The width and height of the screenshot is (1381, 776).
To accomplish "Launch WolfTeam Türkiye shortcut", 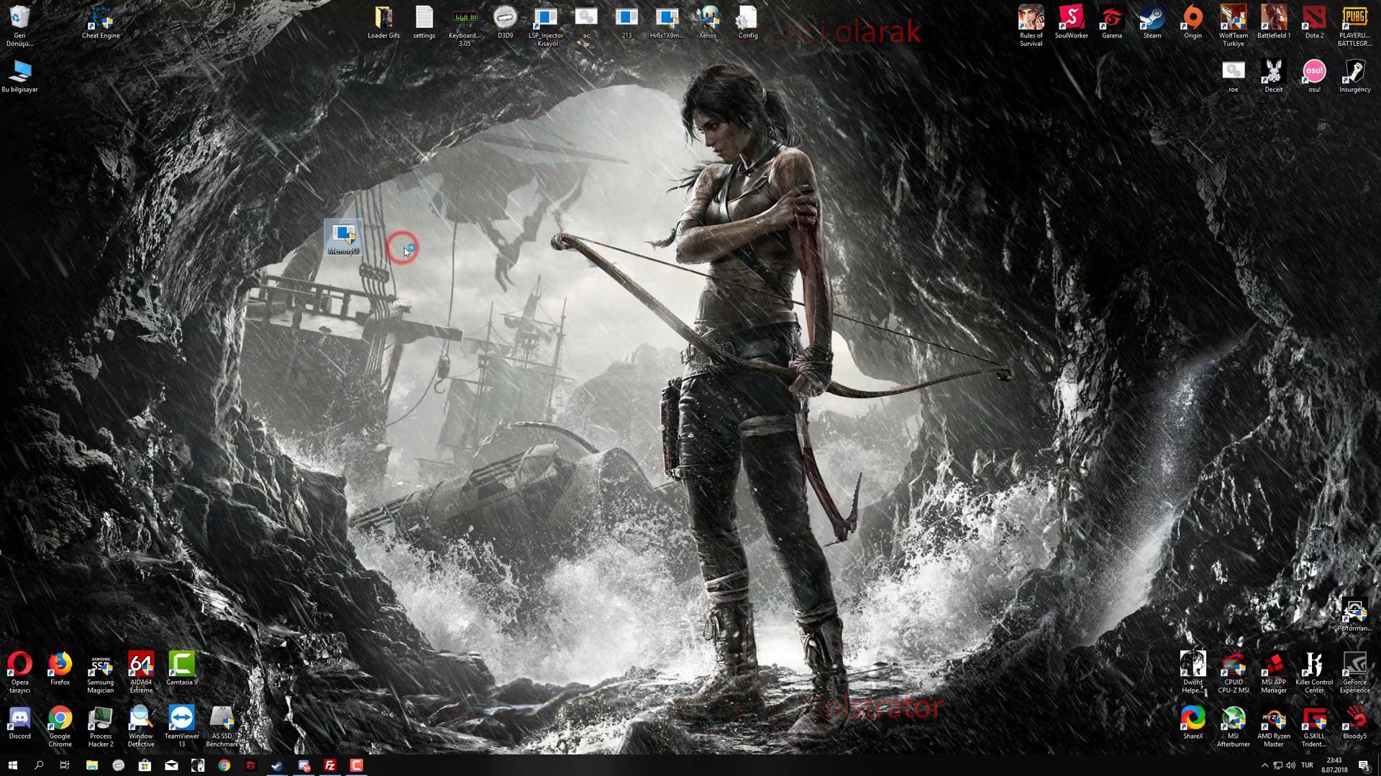I will point(1234,27).
